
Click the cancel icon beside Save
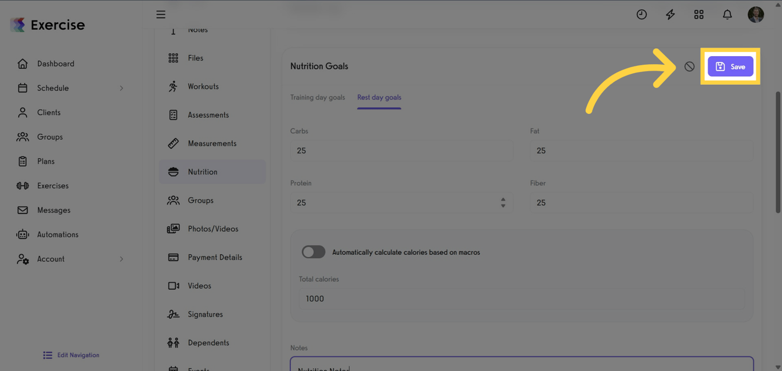(689, 66)
